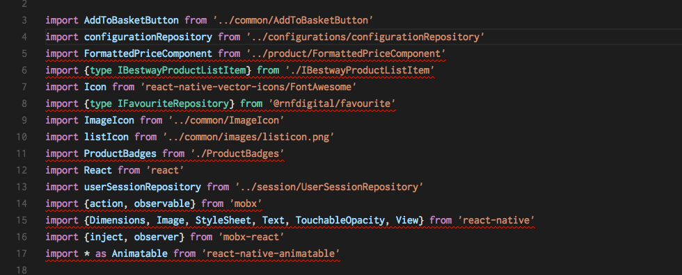Click the IFavouriteRepository type name
Viewport: 682px width, 275px height.
(173, 103)
